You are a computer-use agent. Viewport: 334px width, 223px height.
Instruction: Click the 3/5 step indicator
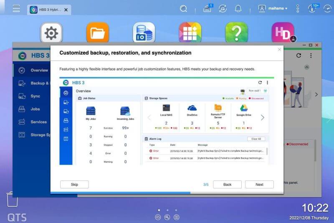click(x=206, y=185)
